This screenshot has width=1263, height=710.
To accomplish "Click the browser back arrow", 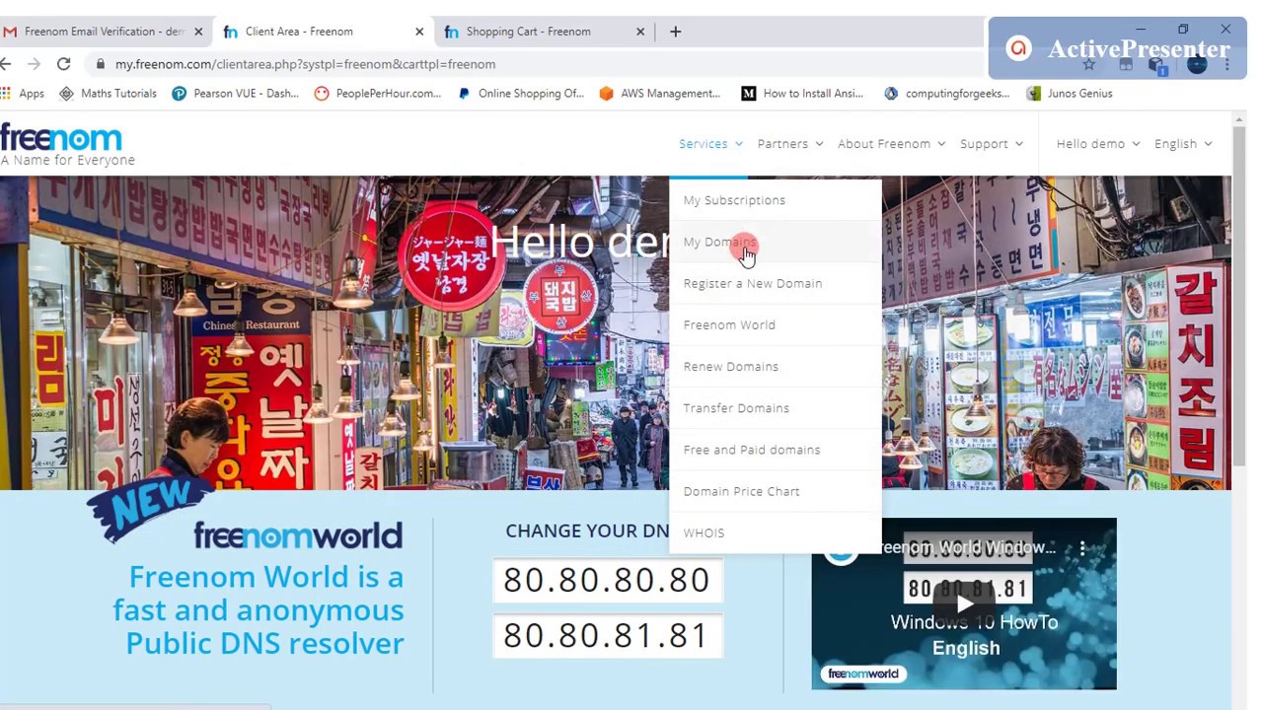I will coord(6,64).
